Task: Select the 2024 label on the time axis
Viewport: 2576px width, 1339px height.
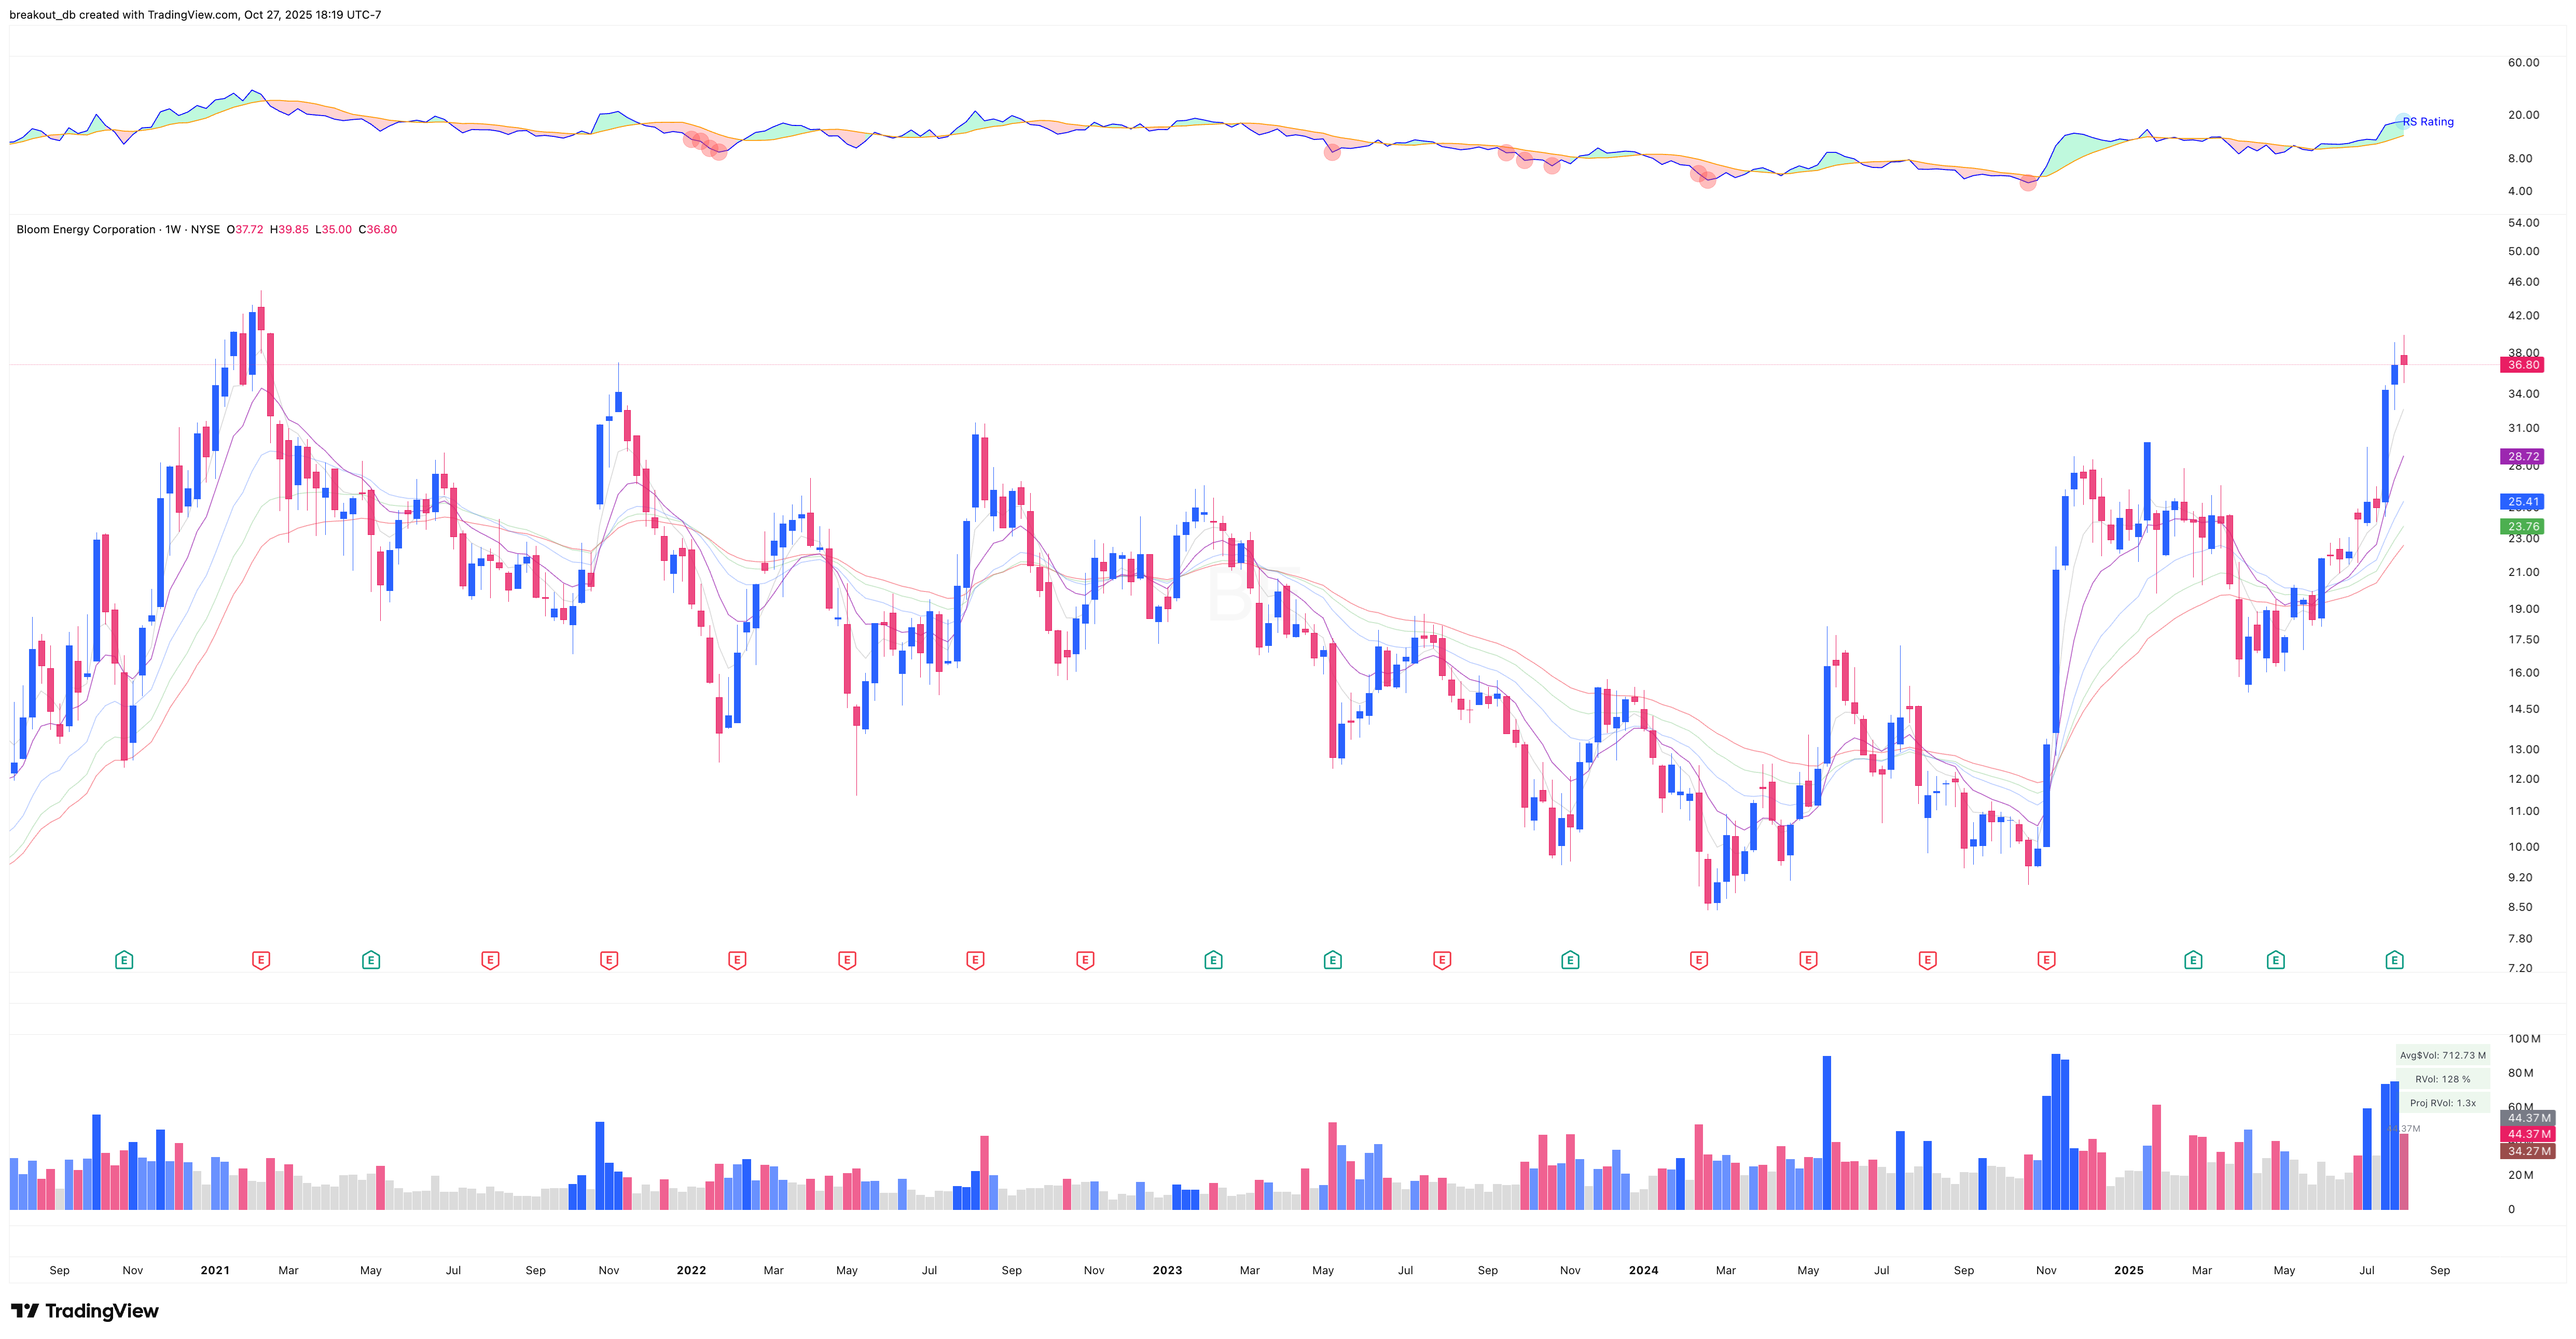Action: [x=1644, y=1270]
